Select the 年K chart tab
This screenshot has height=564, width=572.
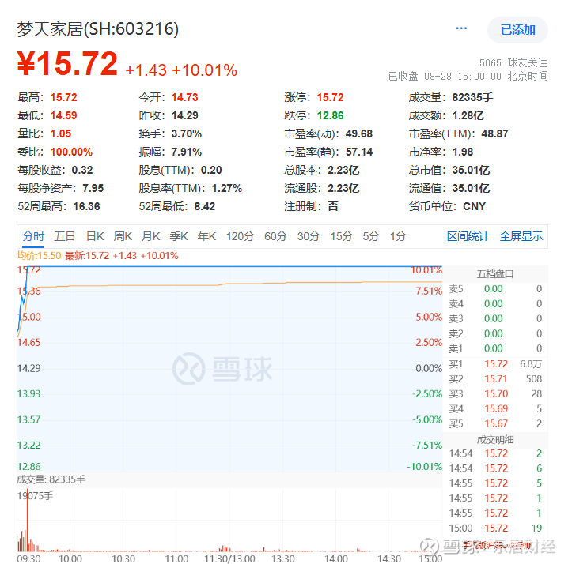(206, 236)
